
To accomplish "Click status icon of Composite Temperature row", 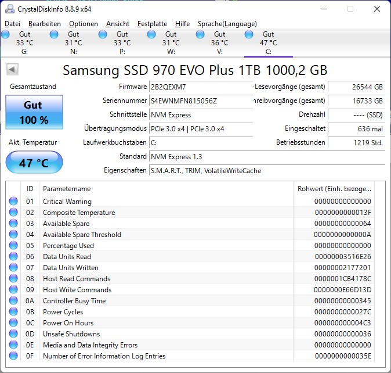I will point(13,212).
